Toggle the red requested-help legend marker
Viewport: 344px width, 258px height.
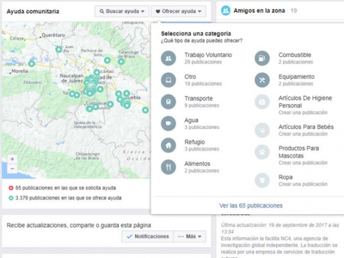11,188
